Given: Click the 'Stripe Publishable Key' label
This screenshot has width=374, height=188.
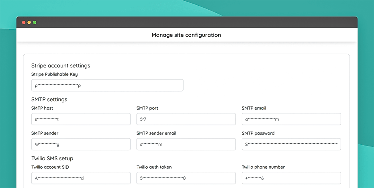Looking at the screenshot, I should (x=54, y=74).
